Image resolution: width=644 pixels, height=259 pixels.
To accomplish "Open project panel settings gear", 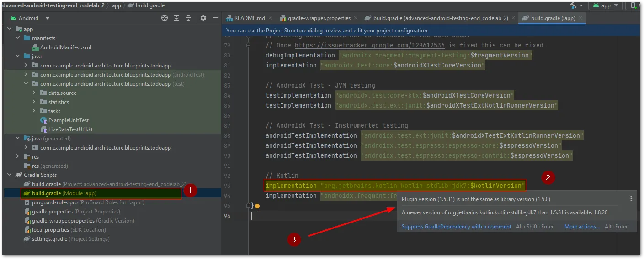I will coord(203,18).
